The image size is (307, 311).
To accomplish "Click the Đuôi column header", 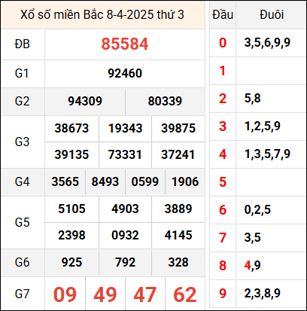I will [x=272, y=14].
